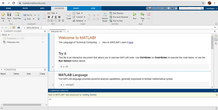
Task: Insert a Code line
Action: [x=69, y=16]
